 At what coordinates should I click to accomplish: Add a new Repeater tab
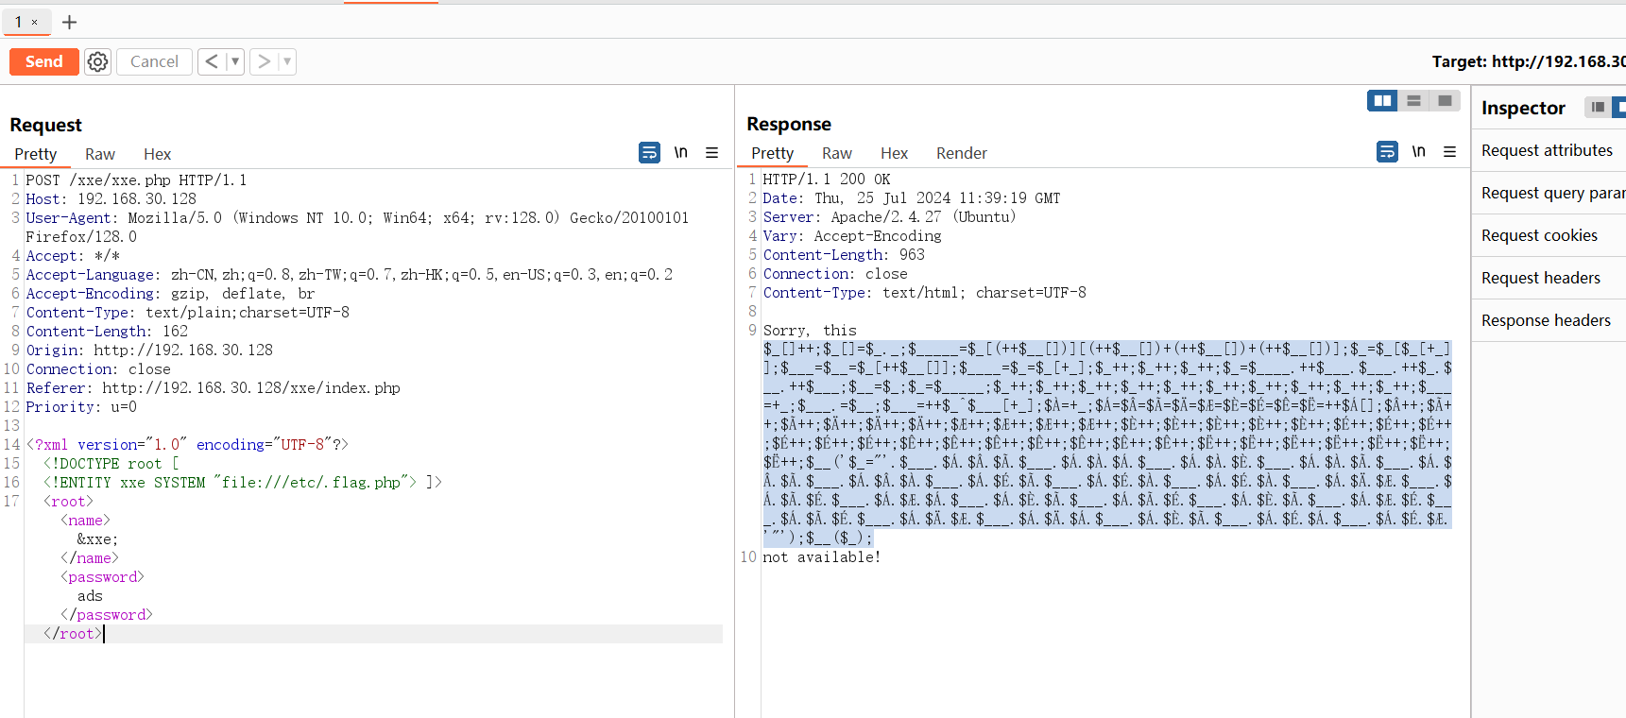[x=69, y=22]
